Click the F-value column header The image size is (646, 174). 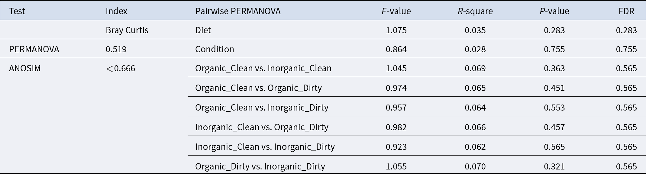pos(396,11)
